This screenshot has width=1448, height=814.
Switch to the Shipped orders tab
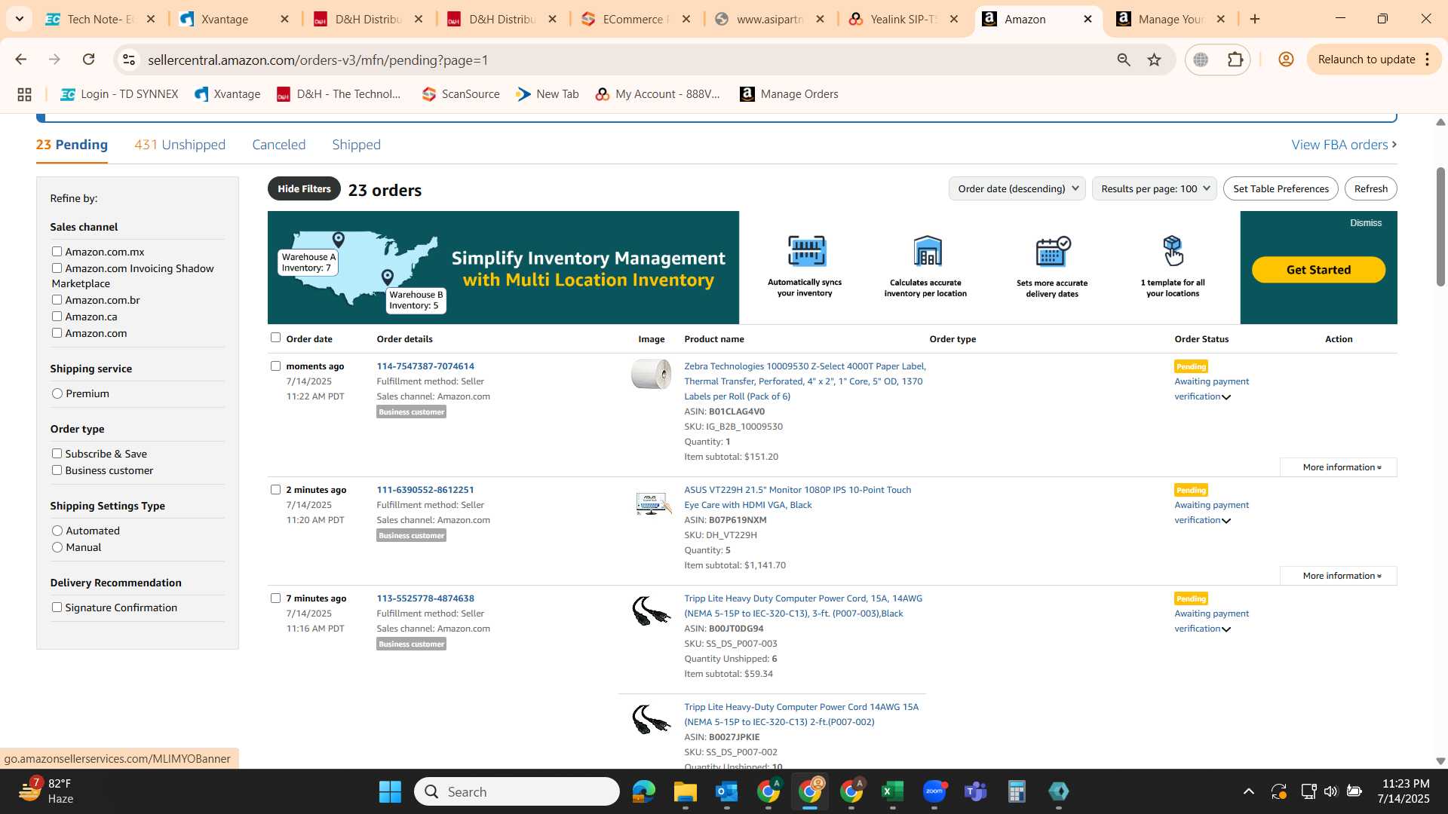pyautogui.click(x=356, y=145)
